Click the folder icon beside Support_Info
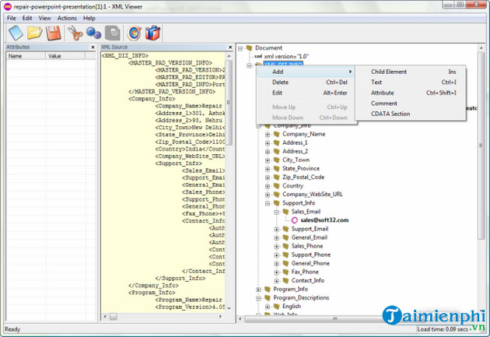The width and height of the screenshot is (490, 337). [277, 203]
